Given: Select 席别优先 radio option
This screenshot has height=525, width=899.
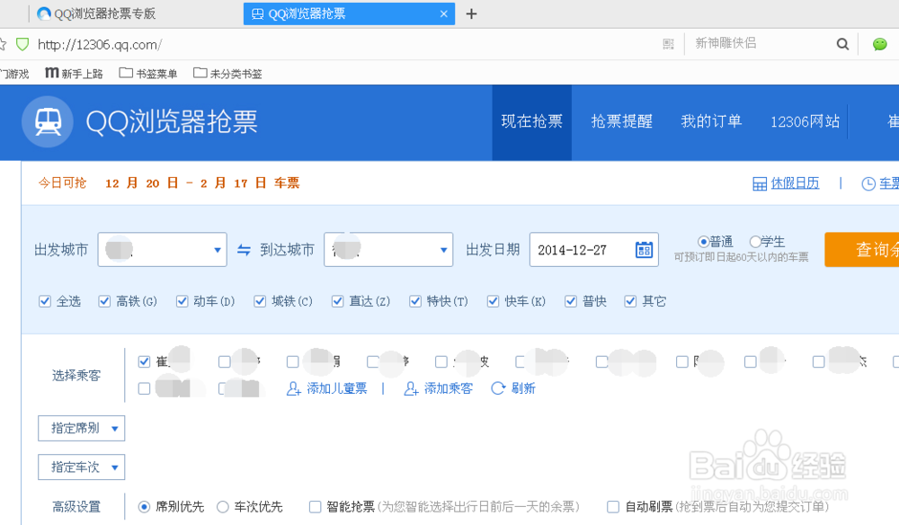Looking at the screenshot, I should pyautogui.click(x=144, y=507).
